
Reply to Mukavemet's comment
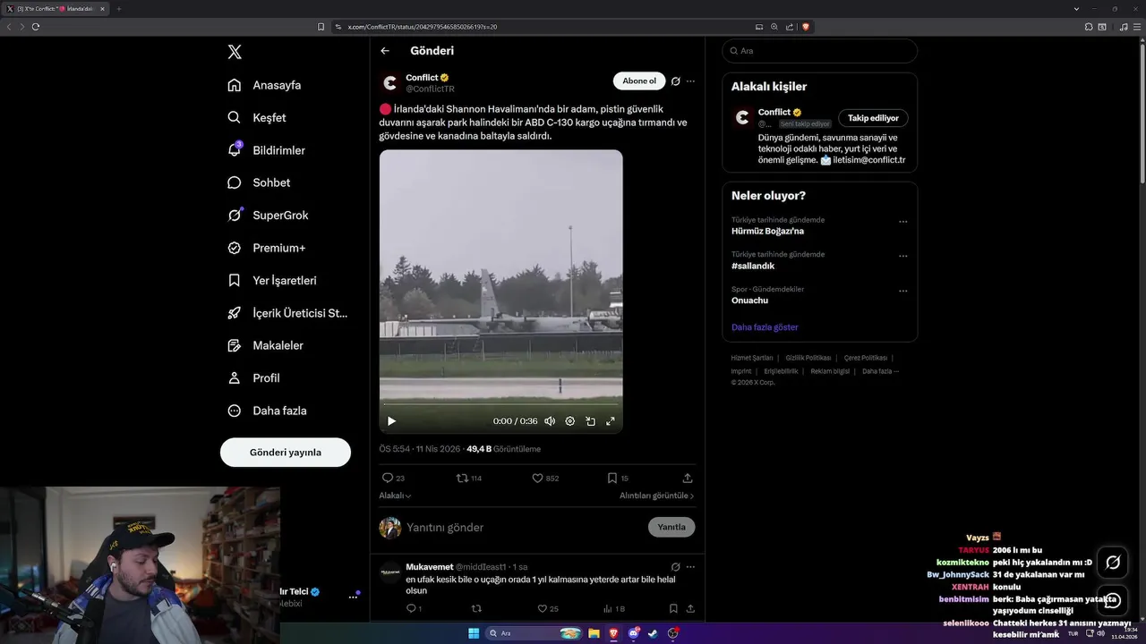[414, 609]
